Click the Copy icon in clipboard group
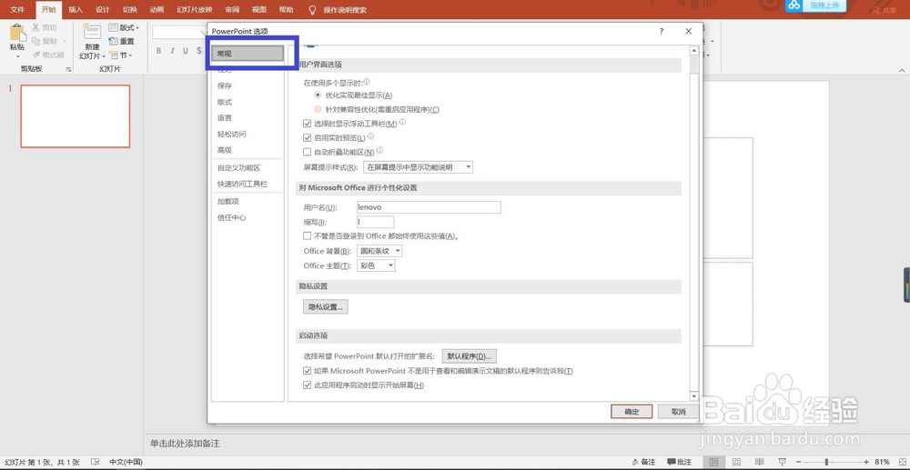 36,41
